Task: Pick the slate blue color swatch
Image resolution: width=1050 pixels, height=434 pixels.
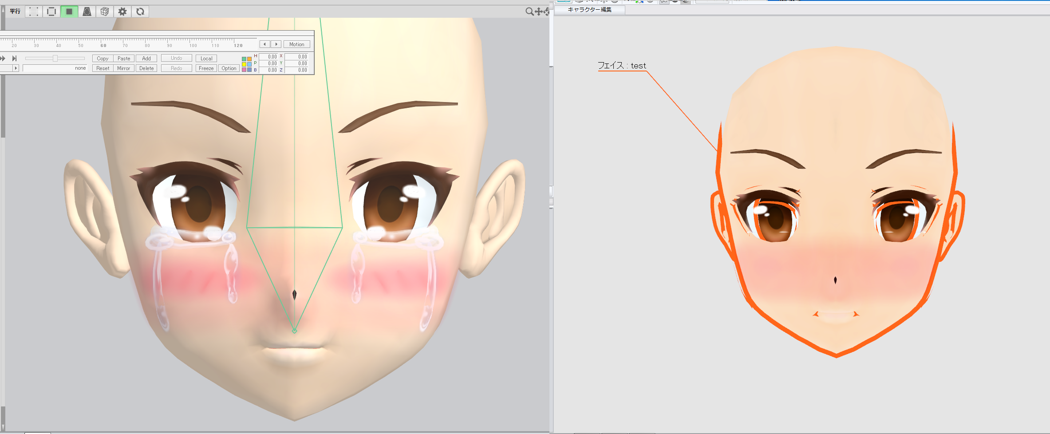Action: (249, 70)
